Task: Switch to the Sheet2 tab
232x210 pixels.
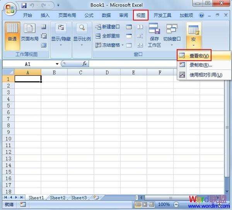Action: point(58,198)
